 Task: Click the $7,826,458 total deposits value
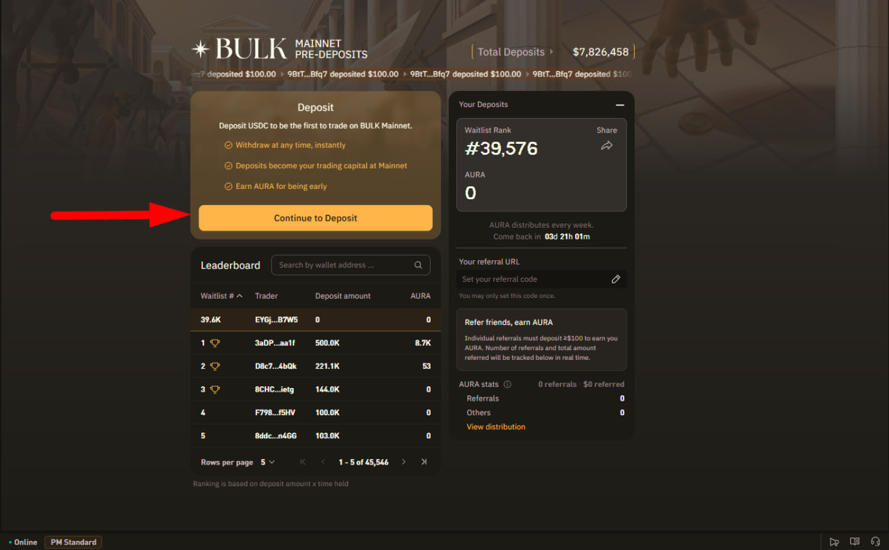click(x=601, y=52)
